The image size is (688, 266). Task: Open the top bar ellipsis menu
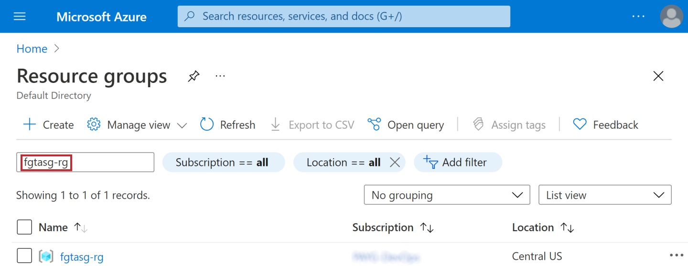click(638, 16)
